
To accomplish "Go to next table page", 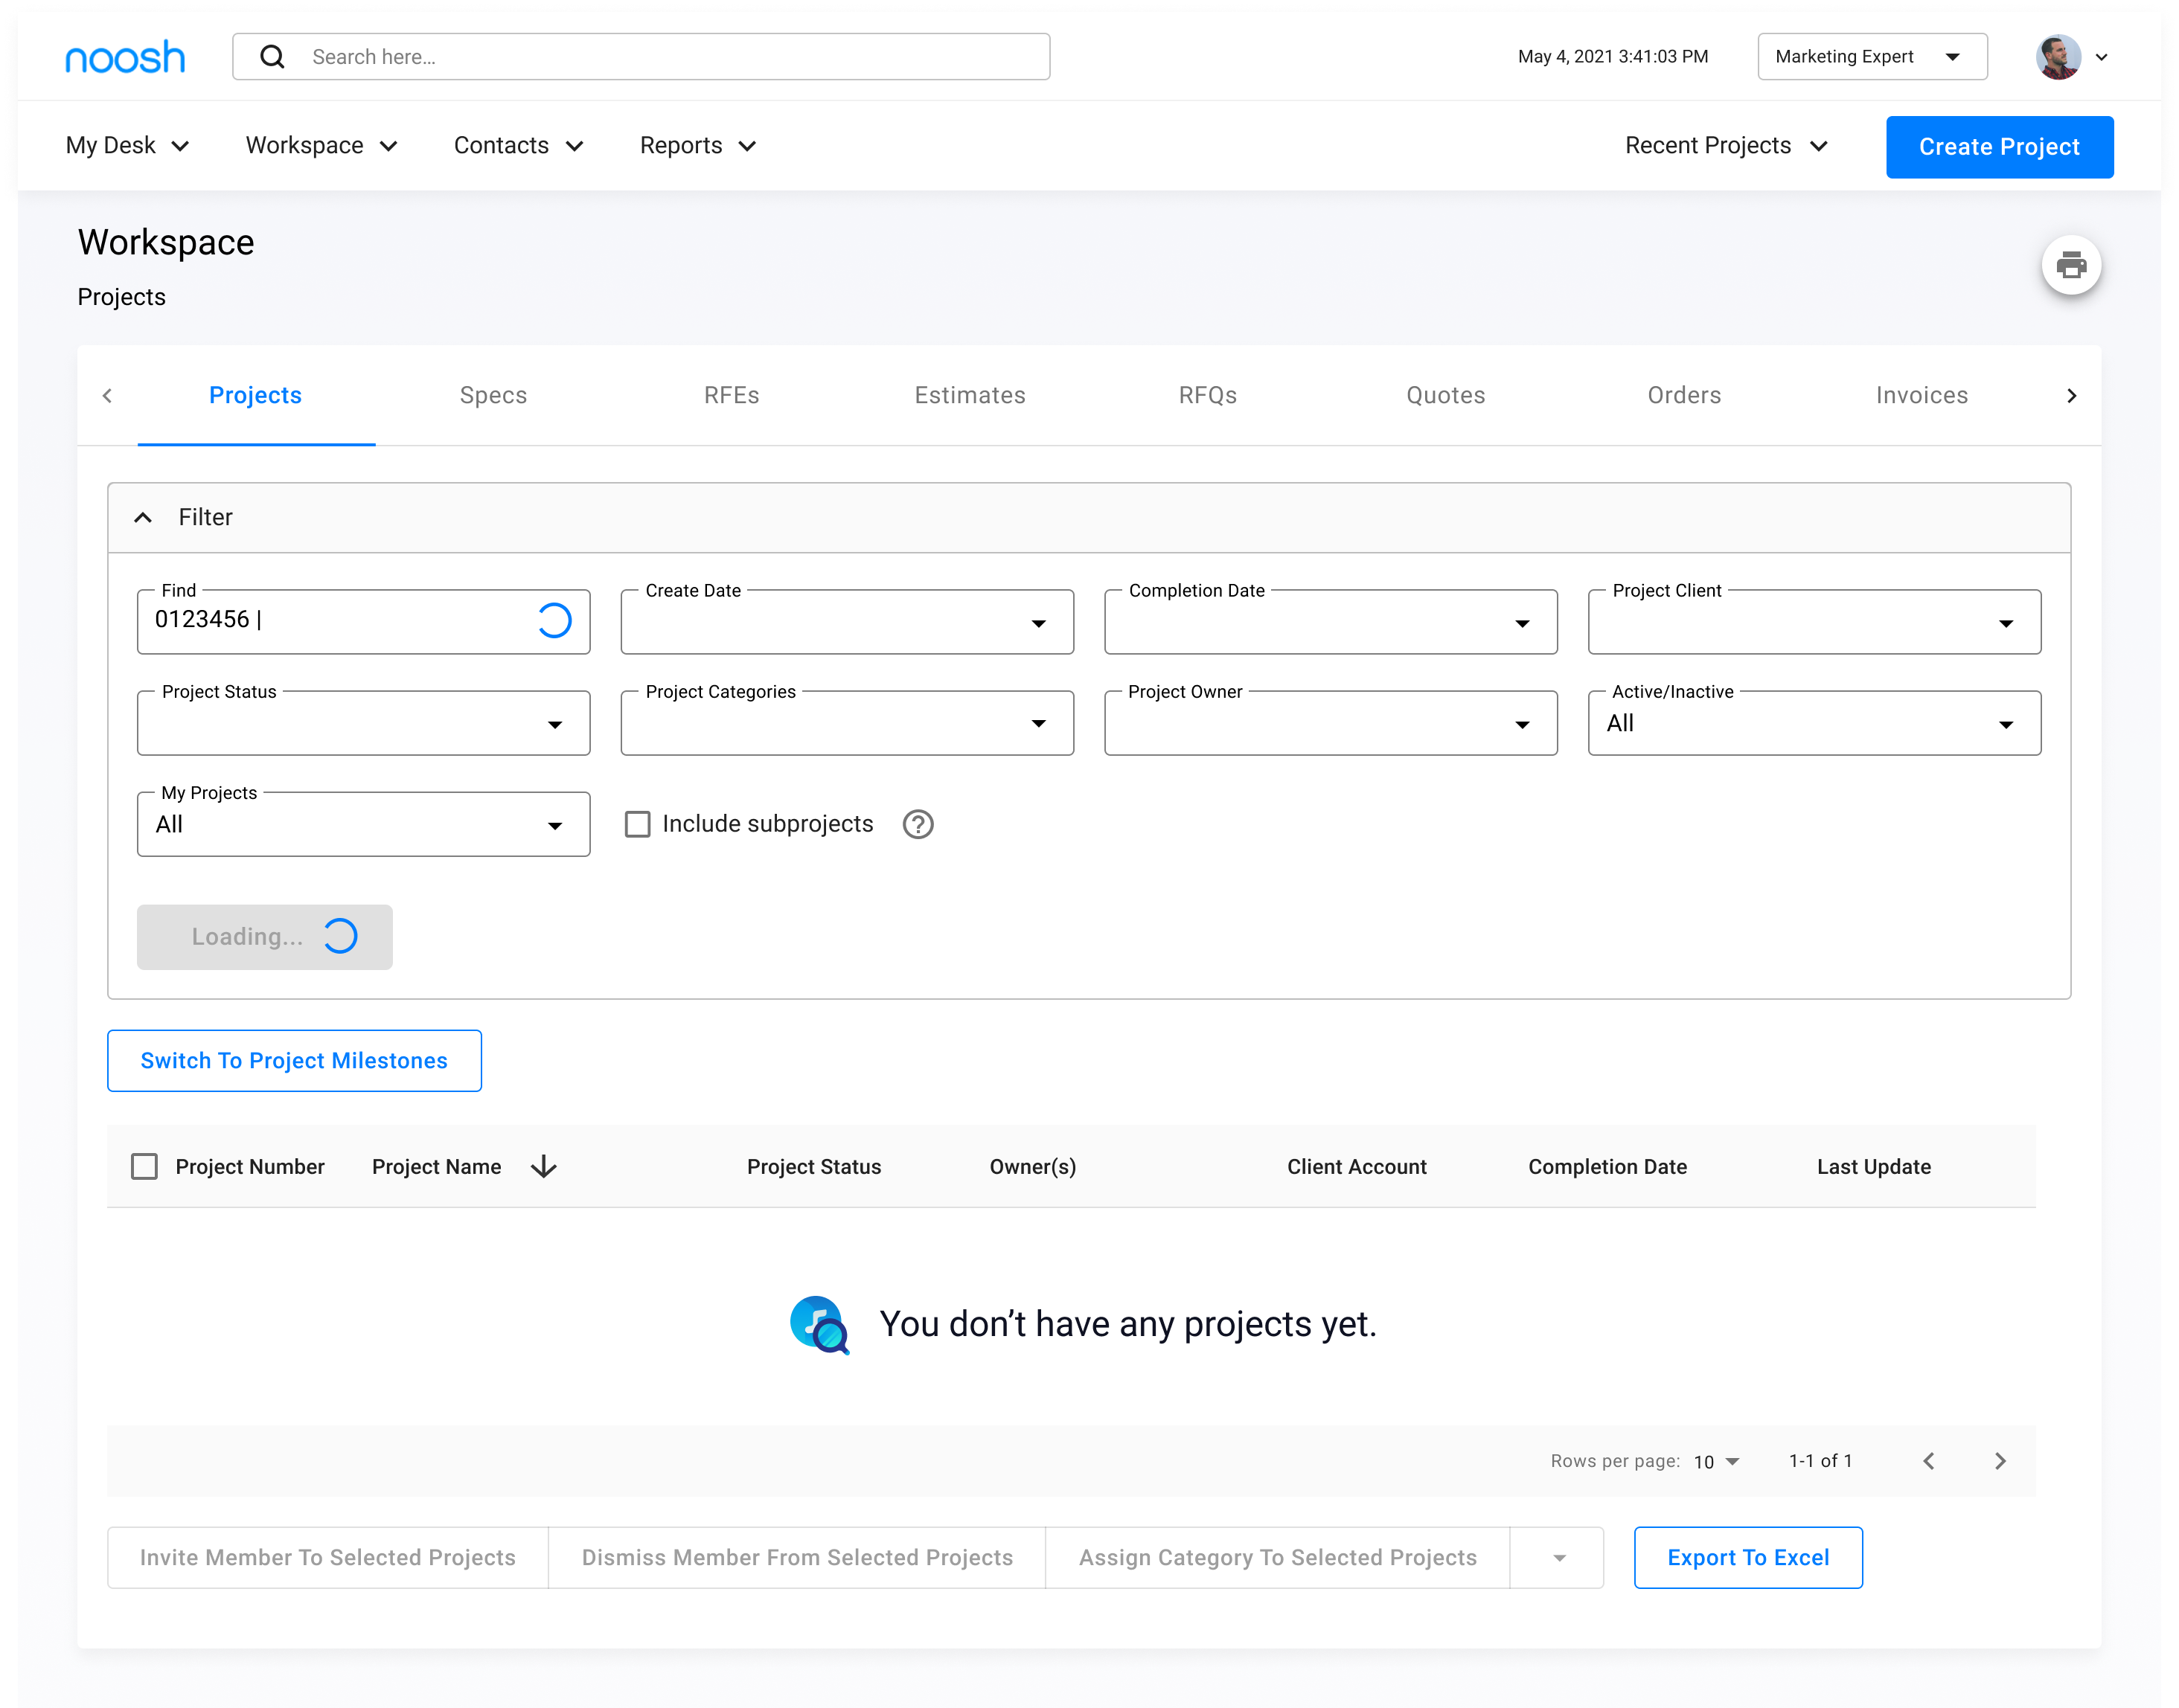I will click(1999, 1461).
